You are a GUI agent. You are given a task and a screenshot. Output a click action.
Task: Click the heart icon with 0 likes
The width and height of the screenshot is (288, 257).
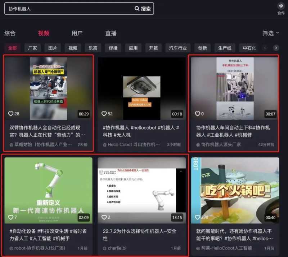(197, 113)
